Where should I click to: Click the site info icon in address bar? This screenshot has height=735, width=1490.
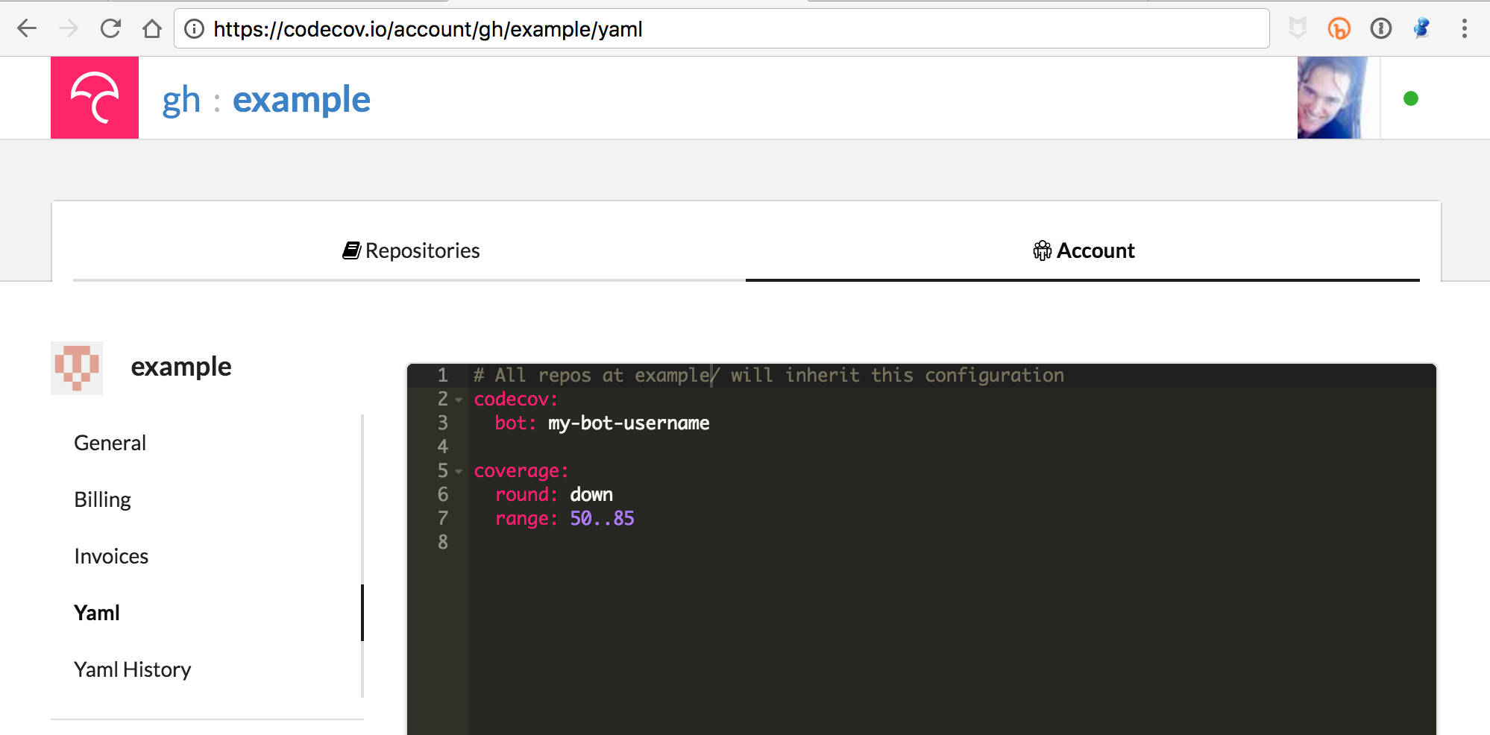(194, 29)
